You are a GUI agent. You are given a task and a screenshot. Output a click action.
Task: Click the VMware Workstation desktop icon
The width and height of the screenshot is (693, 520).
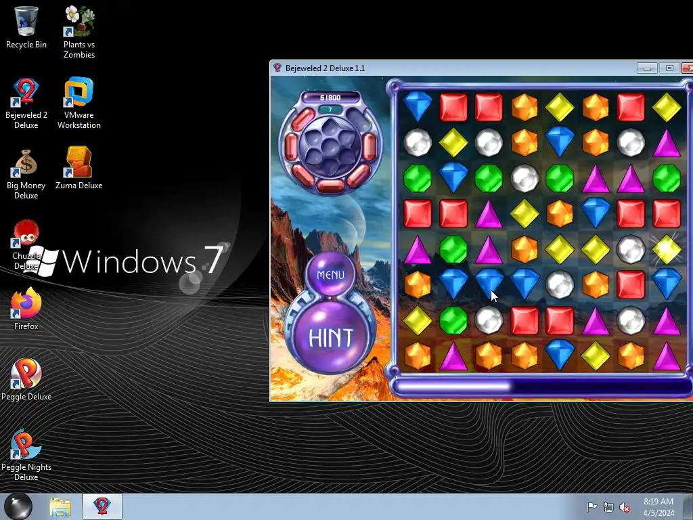coord(79,103)
